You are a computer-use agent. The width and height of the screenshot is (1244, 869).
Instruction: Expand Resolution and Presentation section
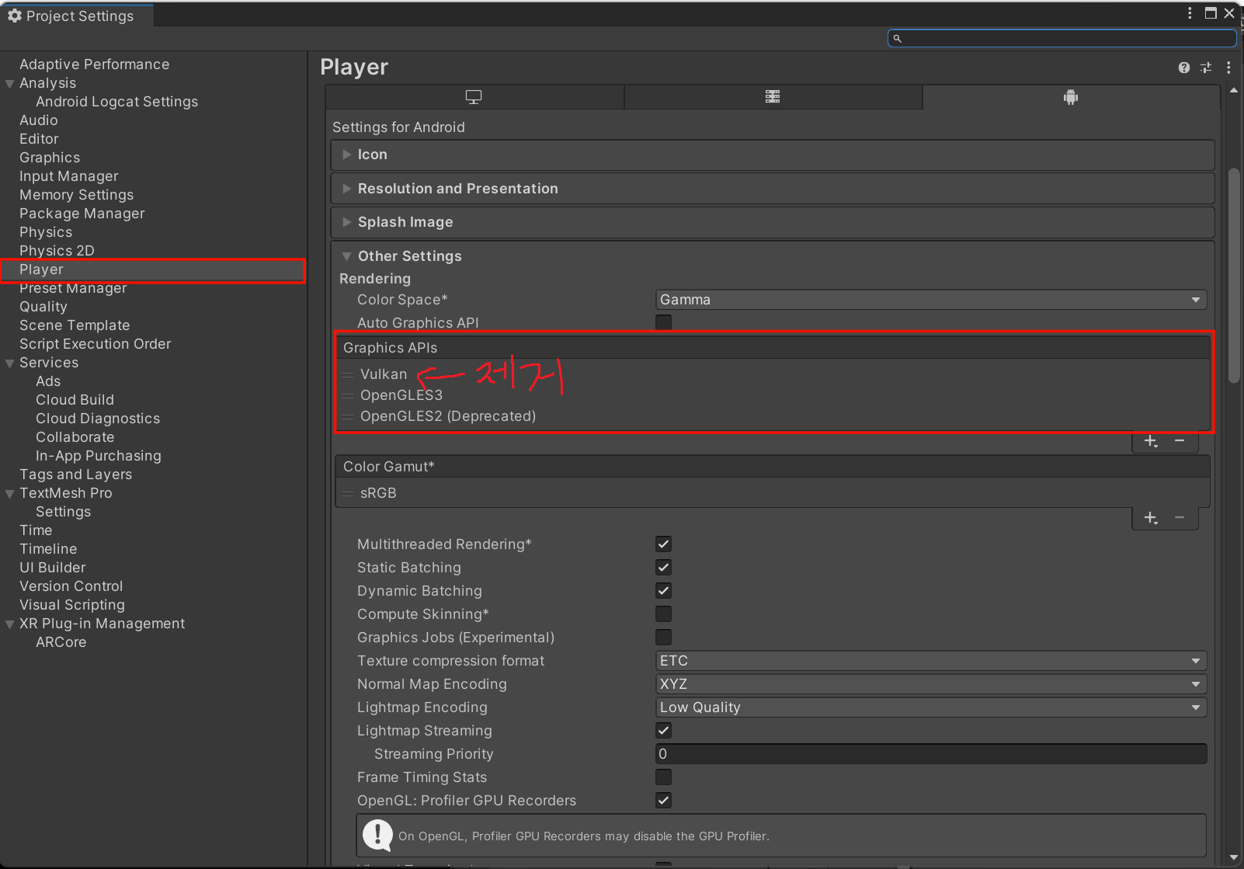773,189
